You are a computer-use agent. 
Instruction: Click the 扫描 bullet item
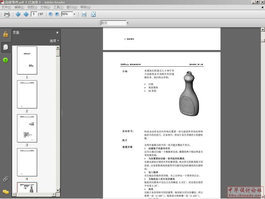point(151,84)
